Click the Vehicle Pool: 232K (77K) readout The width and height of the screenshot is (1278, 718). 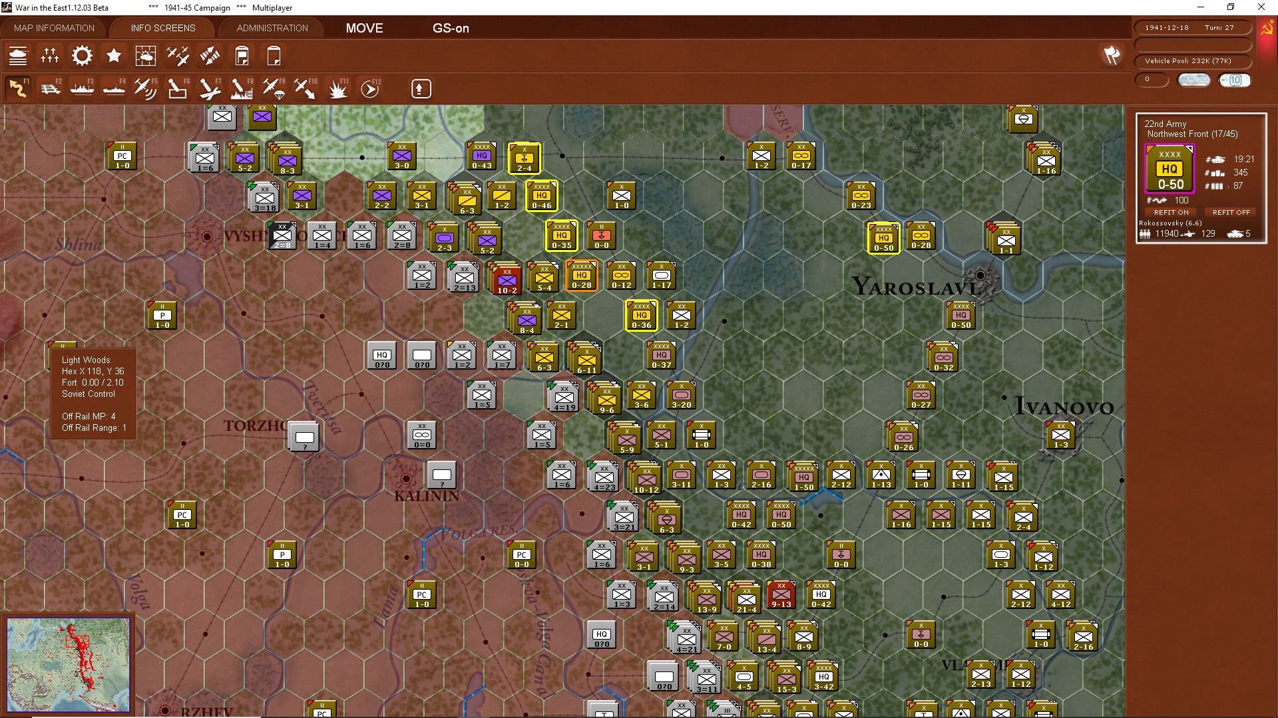click(x=1193, y=61)
